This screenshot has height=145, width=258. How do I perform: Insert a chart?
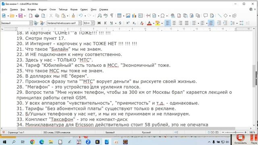(x=134, y=16)
